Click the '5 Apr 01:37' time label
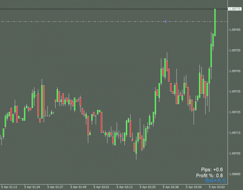 (55, 187)
